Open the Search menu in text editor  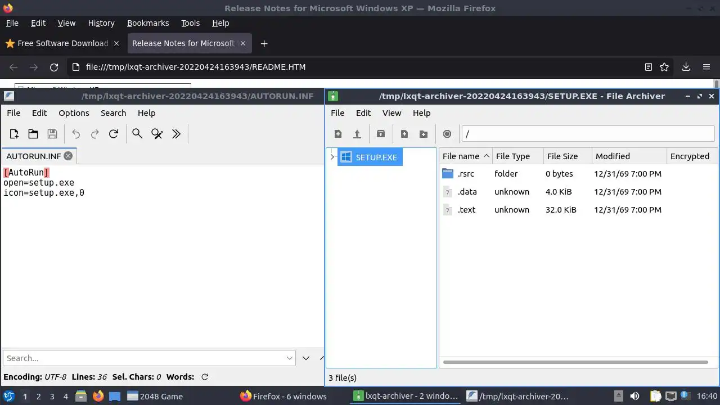click(x=113, y=112)
